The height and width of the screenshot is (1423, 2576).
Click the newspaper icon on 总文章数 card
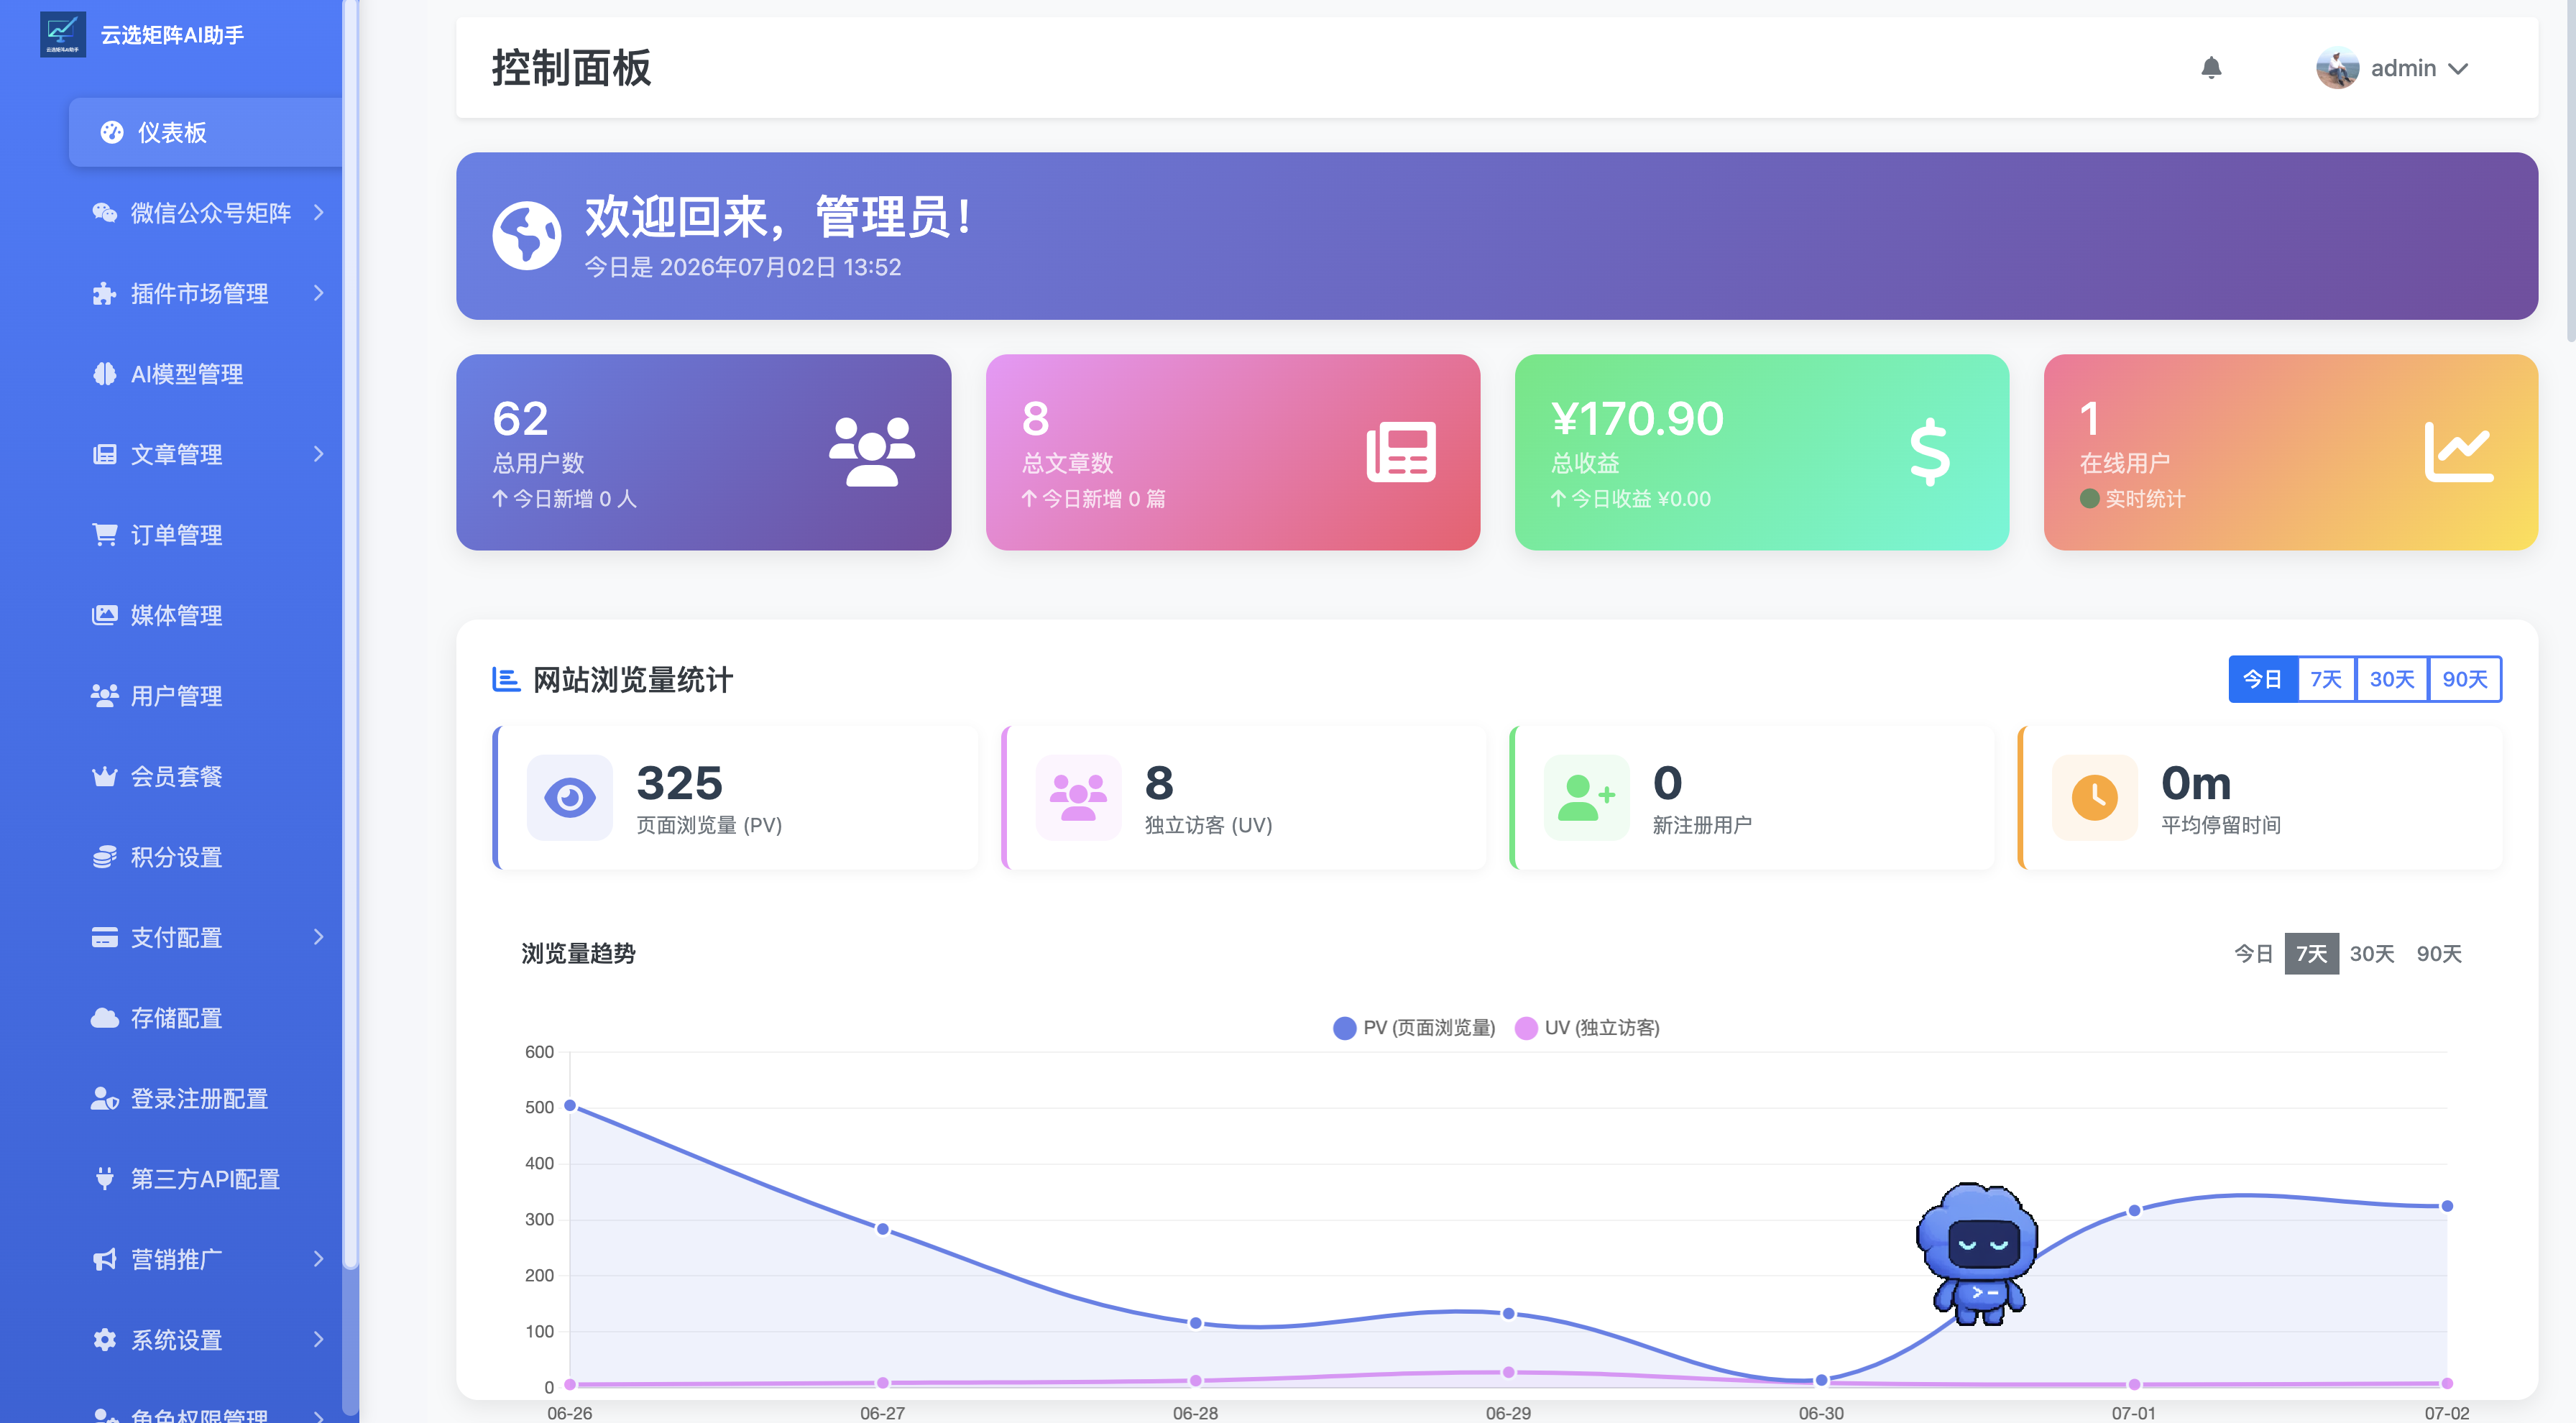tap(1401, 452)
